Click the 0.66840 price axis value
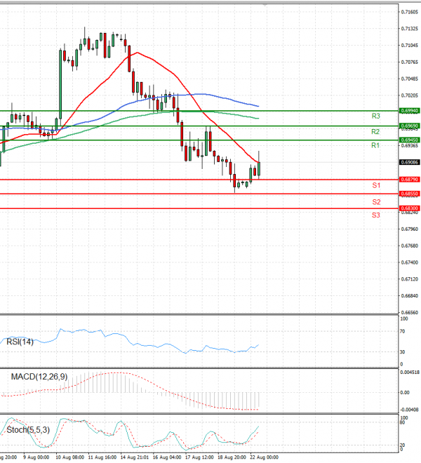The image size is (421, 463). pyautogui.click(x=410, y=295)
